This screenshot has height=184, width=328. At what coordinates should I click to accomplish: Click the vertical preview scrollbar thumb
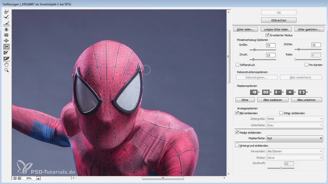(x=229, y=56)
